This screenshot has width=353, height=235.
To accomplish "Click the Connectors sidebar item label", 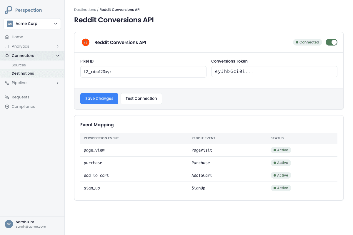I will [23, 56].
